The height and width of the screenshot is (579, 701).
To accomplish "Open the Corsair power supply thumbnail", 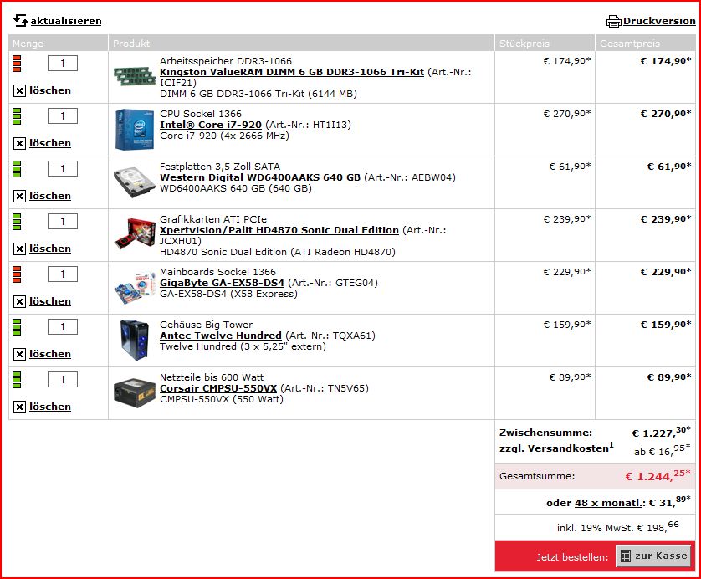I will coord(134,393).
